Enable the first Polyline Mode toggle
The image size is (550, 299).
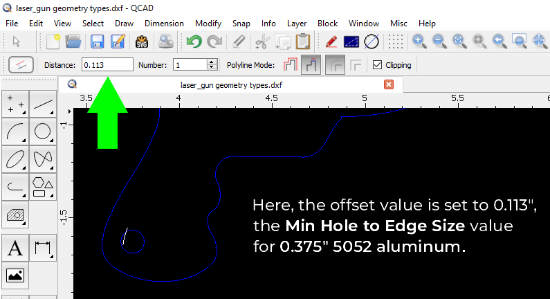click(x=291, y=65)
